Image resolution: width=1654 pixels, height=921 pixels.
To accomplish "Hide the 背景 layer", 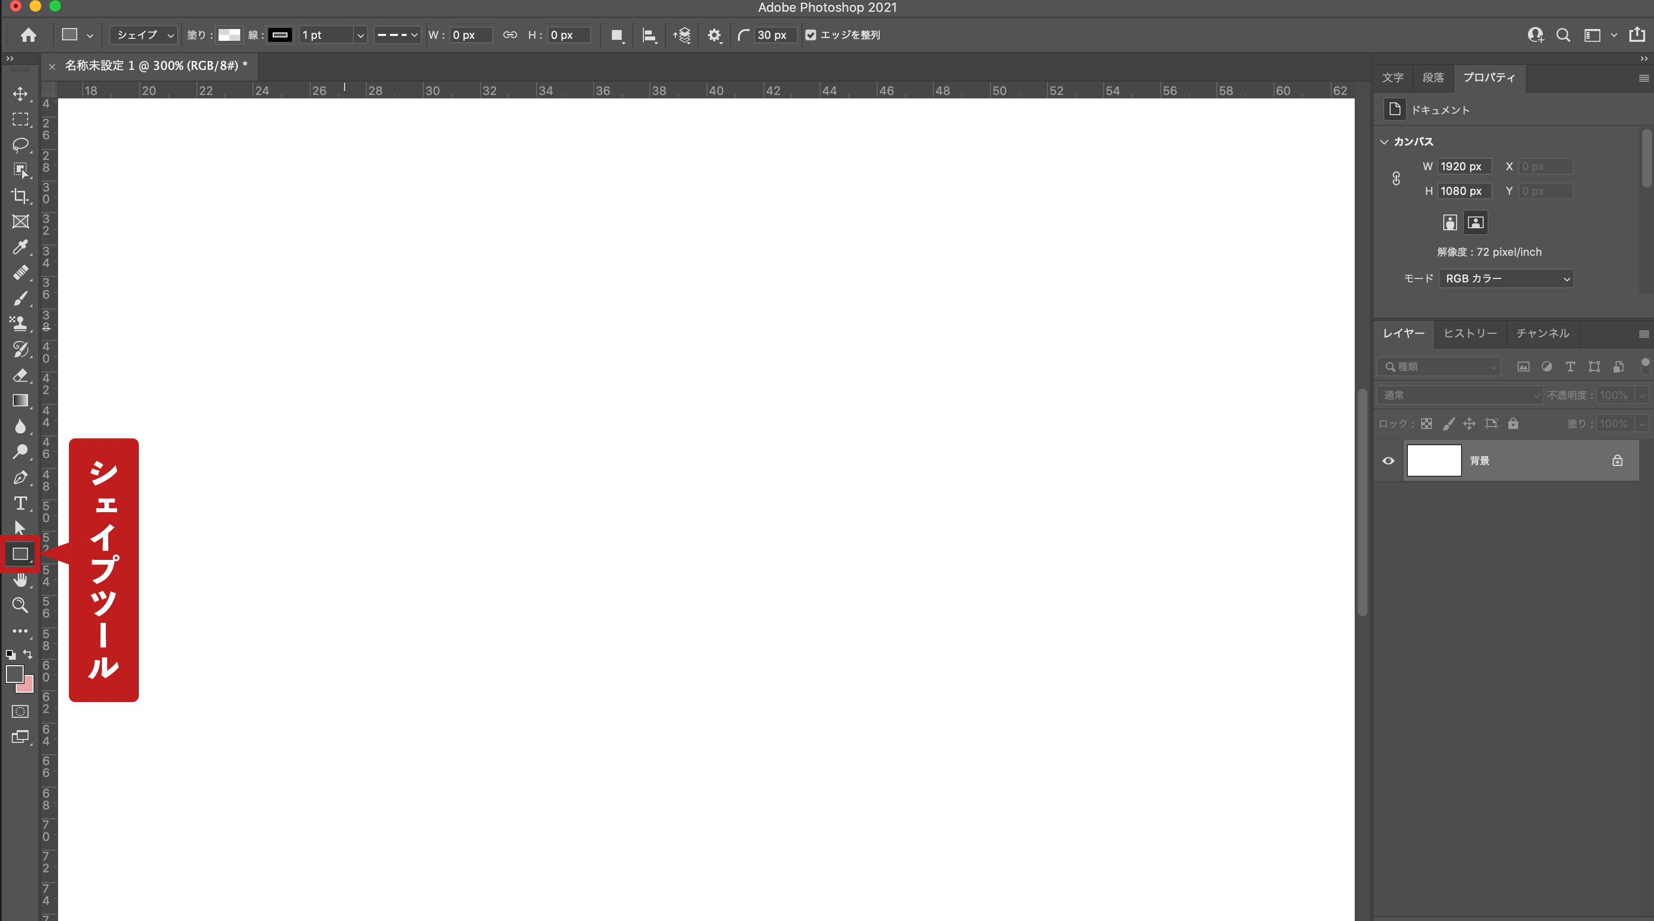I will coord(1388,460).
